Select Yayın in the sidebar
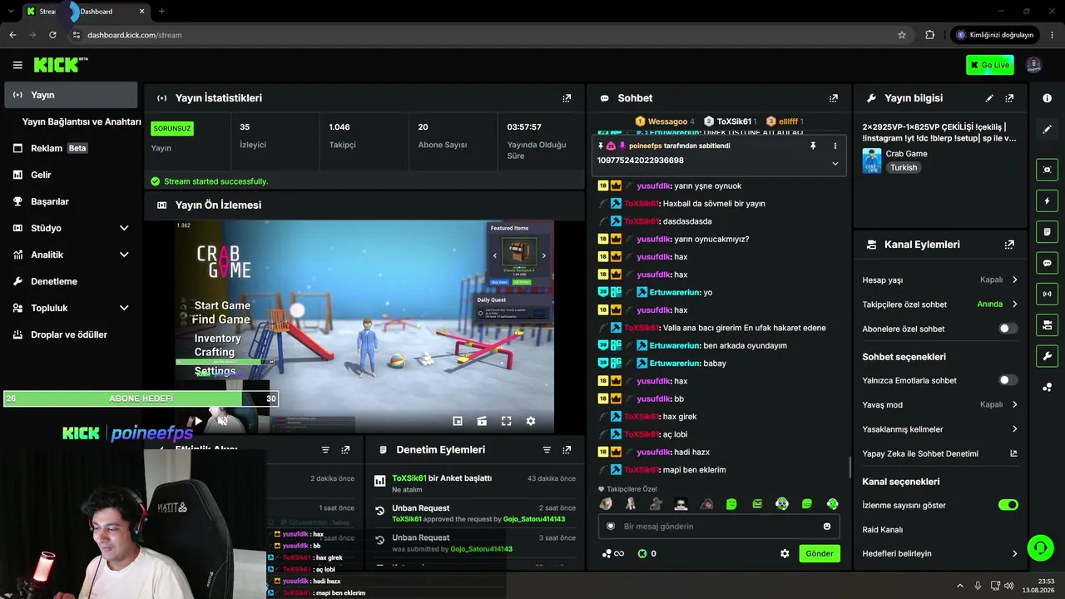 click(x=71, y=95)
